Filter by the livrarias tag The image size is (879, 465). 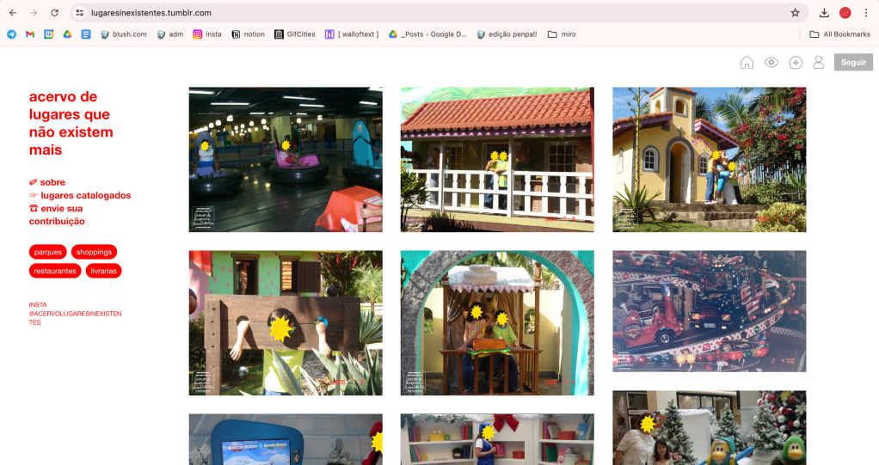(104, 271)
